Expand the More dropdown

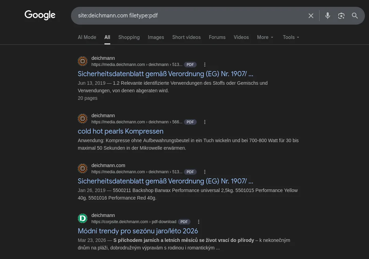[265, 37]
